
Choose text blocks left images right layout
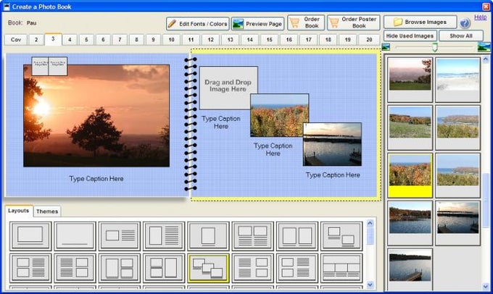coord(253,268)
